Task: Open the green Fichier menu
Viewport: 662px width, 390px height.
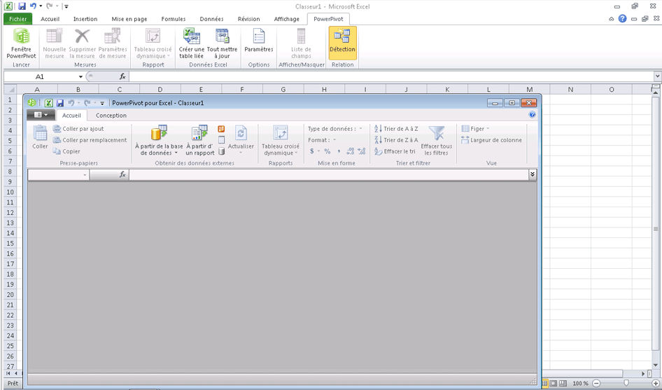Action: [x=17, y=19]
